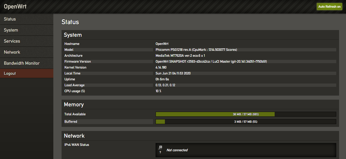
Task: Click the Architecture label
Action: pyautogui.click(x=73, y=55)
